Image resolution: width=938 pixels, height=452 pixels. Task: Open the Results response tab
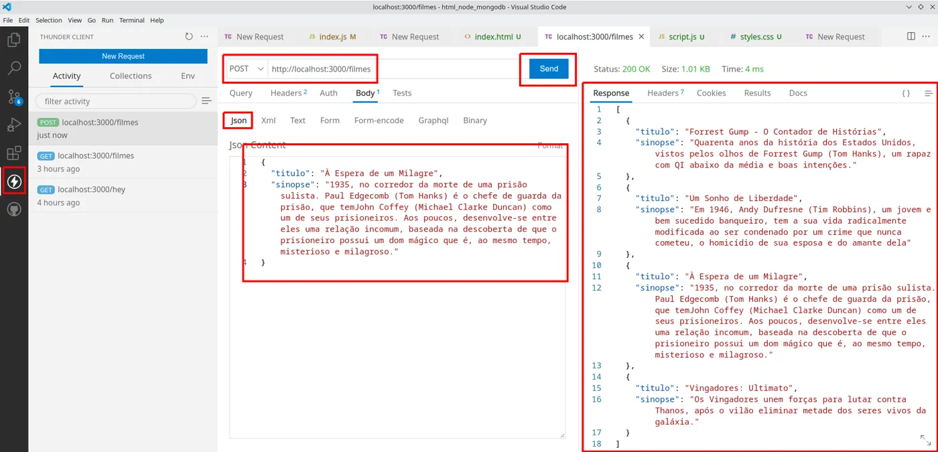click(758, 93)
